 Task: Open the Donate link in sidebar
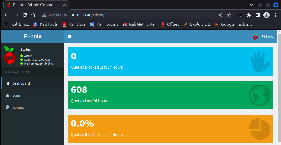tap(33, 107)
